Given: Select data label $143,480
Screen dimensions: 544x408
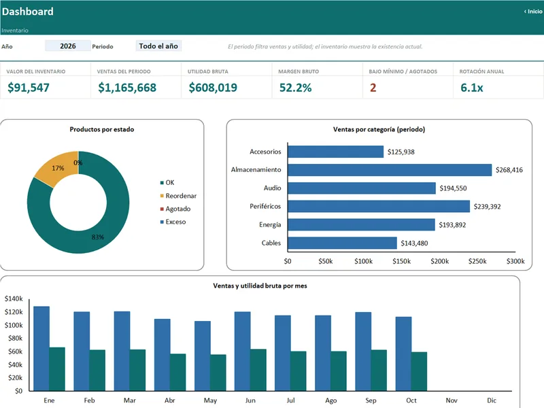Looking at the screenshot, I should [x=414, y=243].
